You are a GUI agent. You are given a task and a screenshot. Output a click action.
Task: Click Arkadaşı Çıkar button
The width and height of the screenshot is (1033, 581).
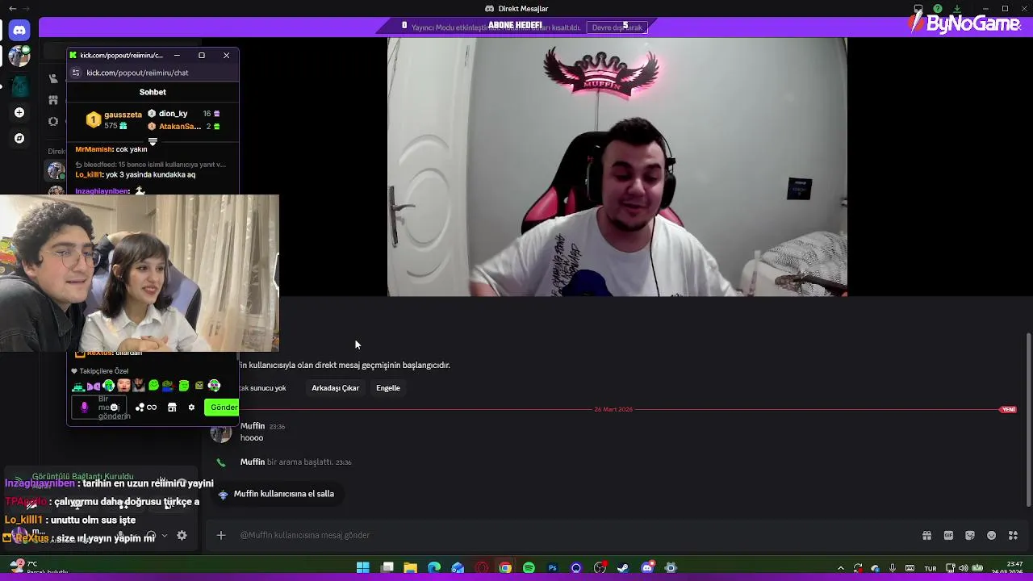point(336,388)
